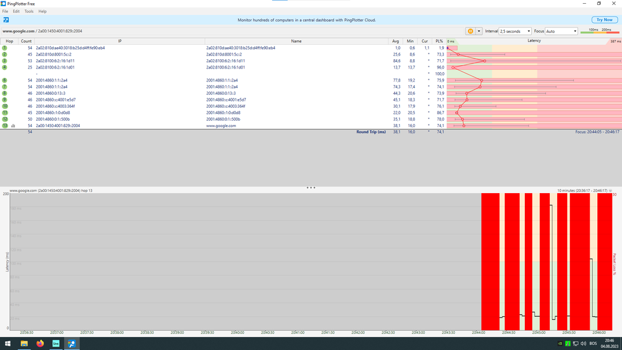
Task: Open Firefox from the taskbar
Action: (40, 344)
